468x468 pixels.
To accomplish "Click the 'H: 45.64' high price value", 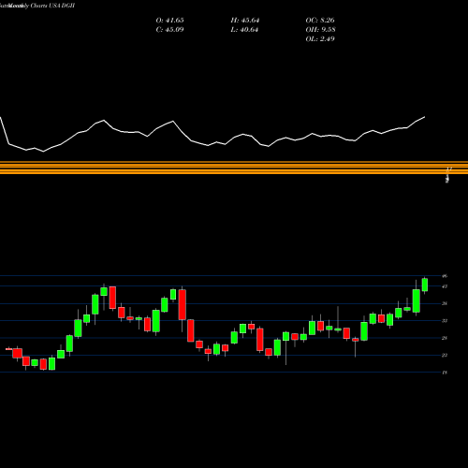I will (x=245, y=21).
